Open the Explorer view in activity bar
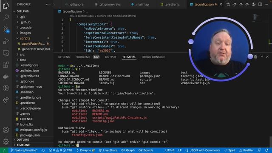Image resolution: width=272 pixels, height=153 pixels. point(6,6)
